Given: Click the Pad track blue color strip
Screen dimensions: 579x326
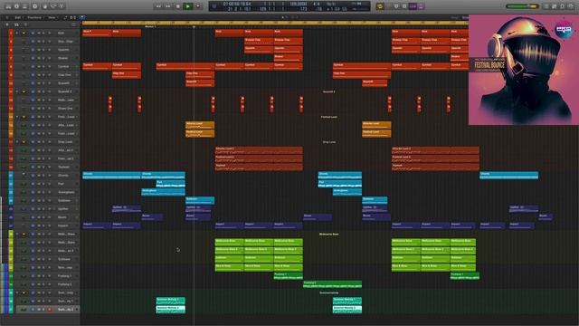Looking at the screenshot, I should pos(11,184).
